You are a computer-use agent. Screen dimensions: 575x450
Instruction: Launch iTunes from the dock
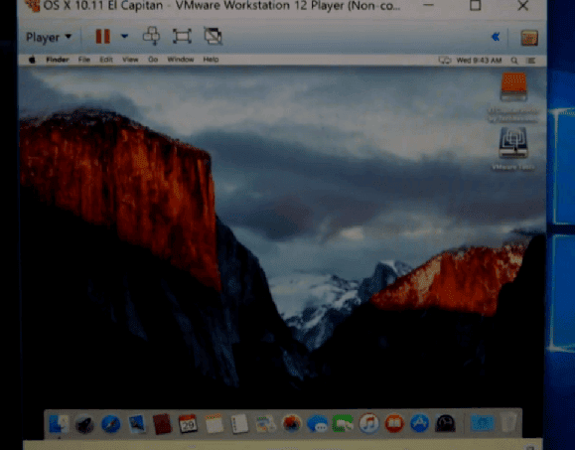click(368, 423)
